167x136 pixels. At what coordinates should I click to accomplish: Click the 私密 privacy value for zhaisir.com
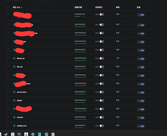tap(117, 125)
